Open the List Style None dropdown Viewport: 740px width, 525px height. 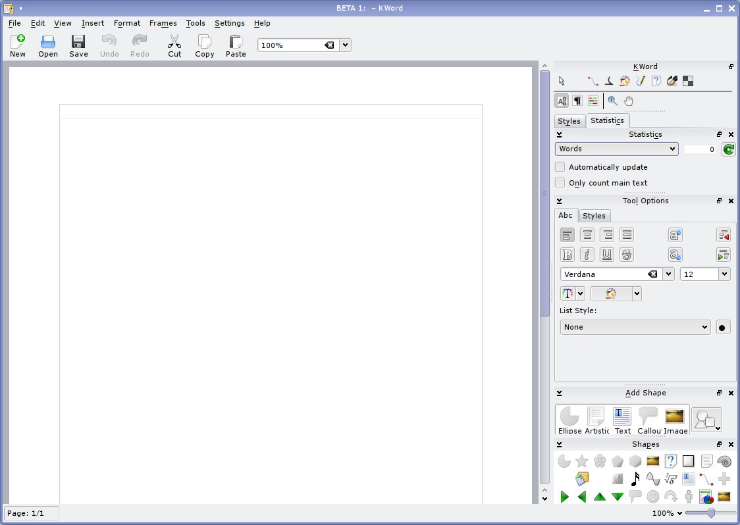[635, 328]
